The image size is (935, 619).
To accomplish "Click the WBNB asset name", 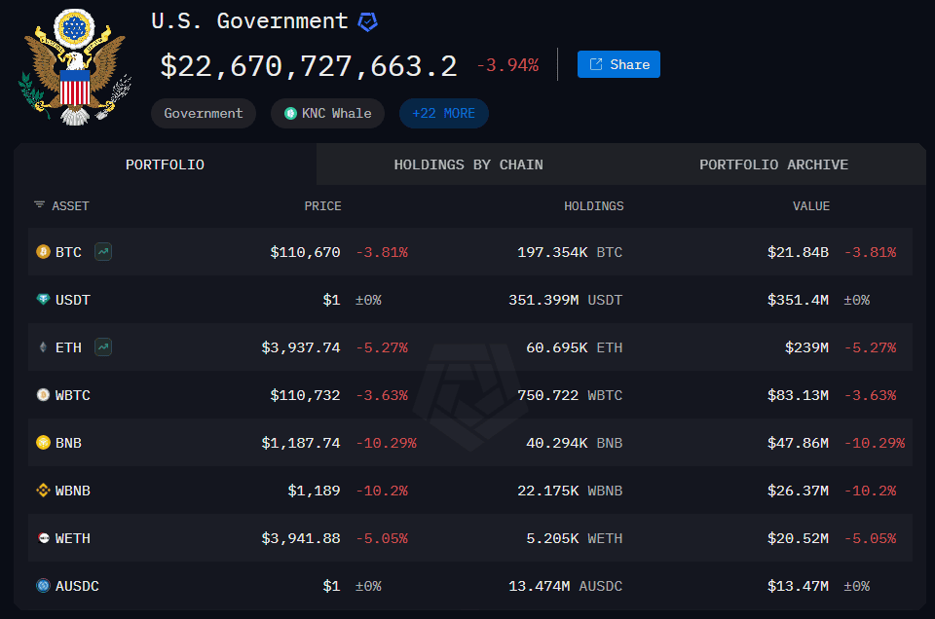I will click(73, 491).
